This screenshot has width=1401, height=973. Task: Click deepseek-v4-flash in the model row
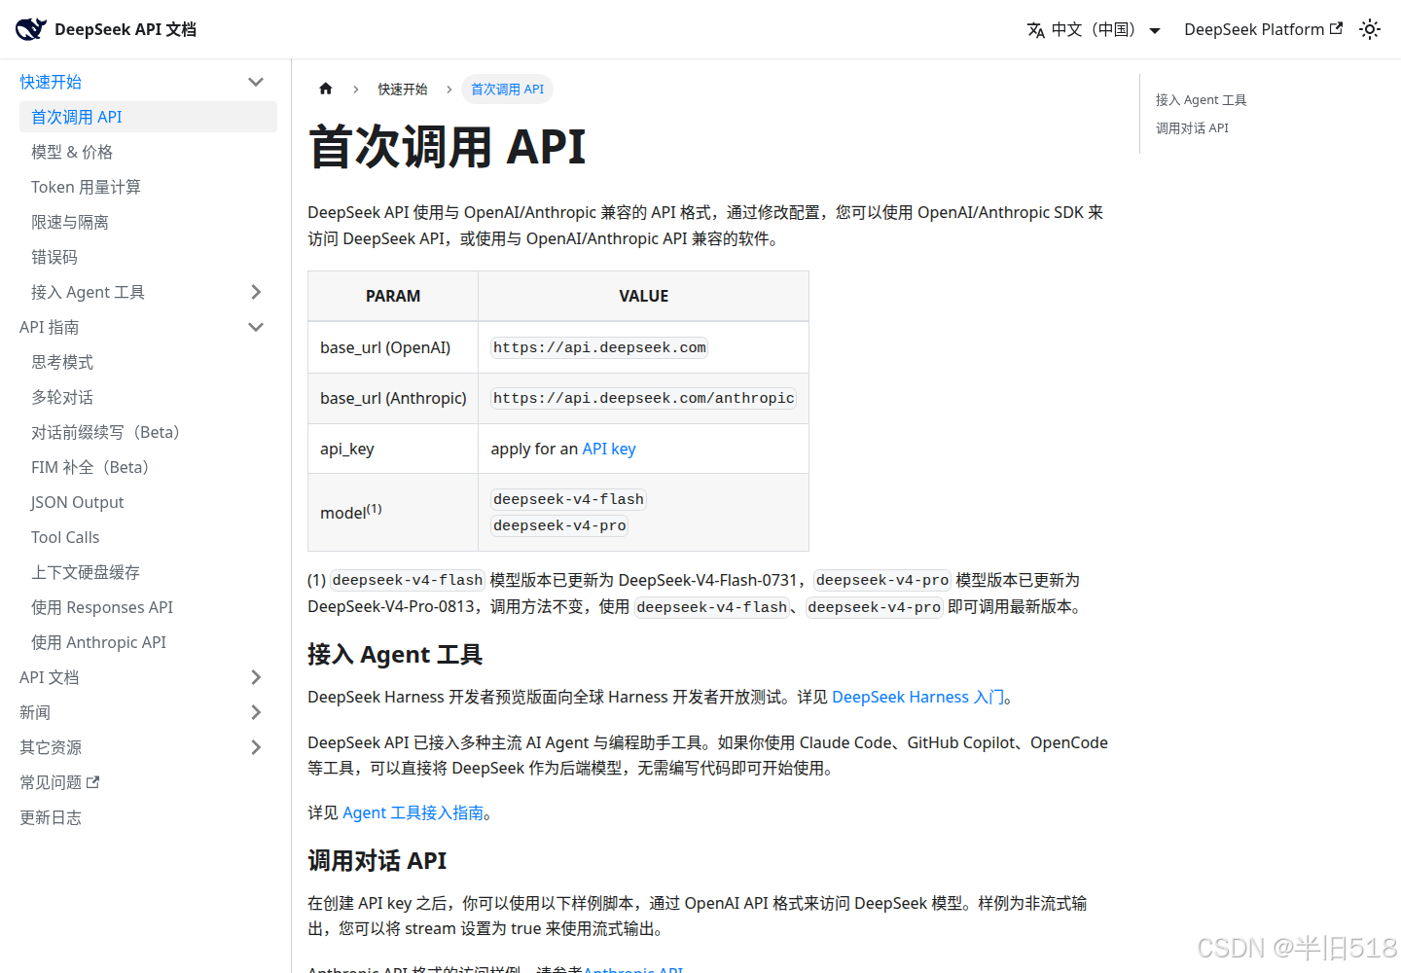pyautogui.click(x=568, y=499)
